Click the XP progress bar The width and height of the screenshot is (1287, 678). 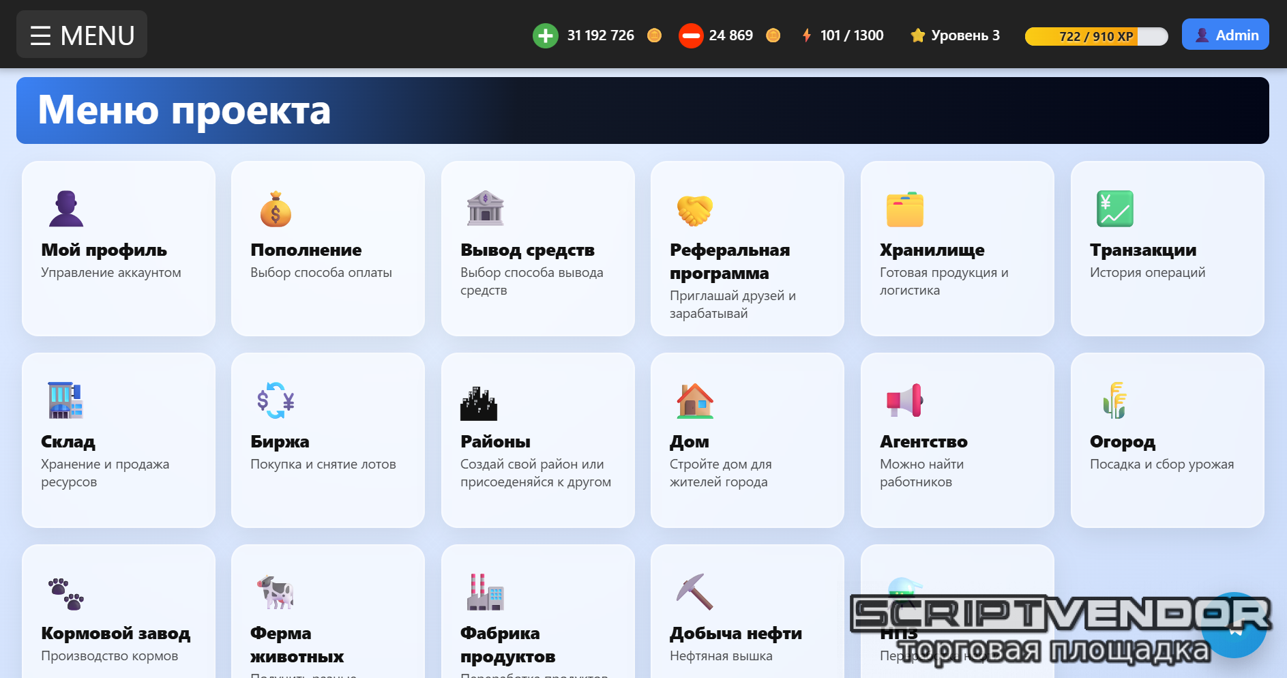point(1096,36)
